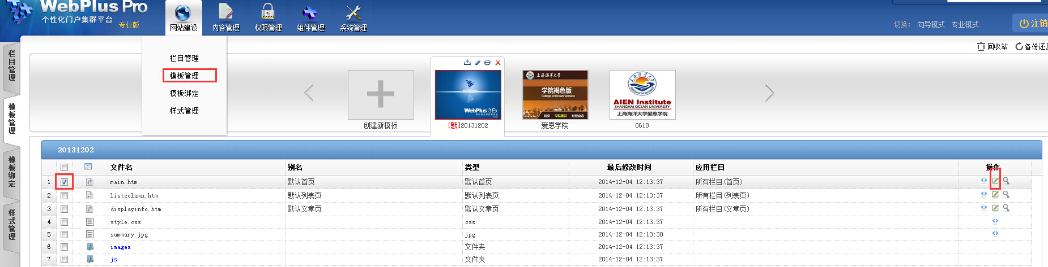Click the magnifier preview icon for listcolumn.htm
The width and height of the screenshot is (1048, 267).
click(x=1006, y=195)
